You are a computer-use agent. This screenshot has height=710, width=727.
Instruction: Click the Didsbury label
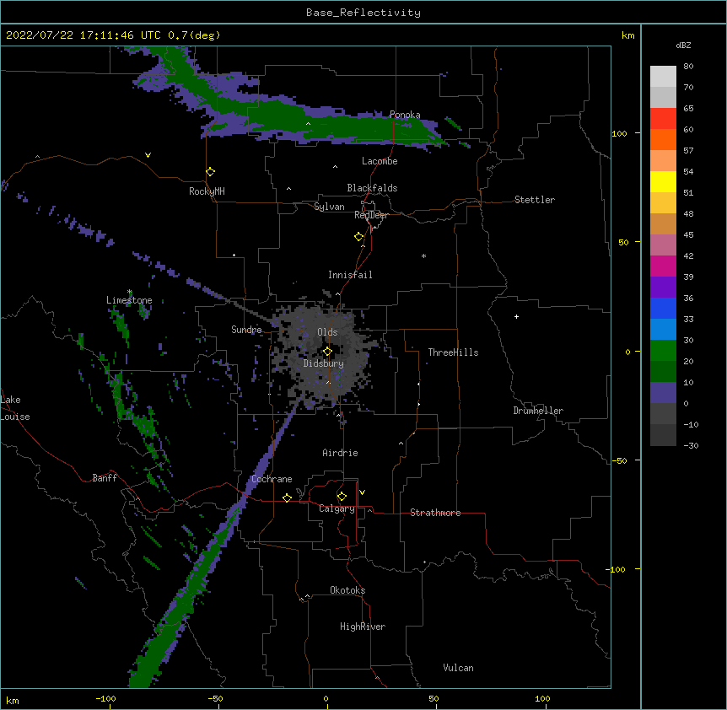(324, 363)
